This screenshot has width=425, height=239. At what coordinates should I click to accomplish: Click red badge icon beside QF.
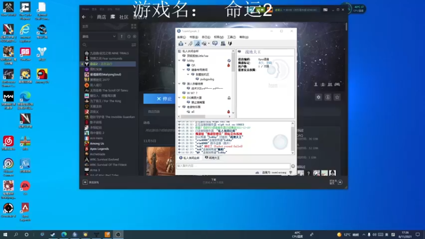click(x=228, y=65)
